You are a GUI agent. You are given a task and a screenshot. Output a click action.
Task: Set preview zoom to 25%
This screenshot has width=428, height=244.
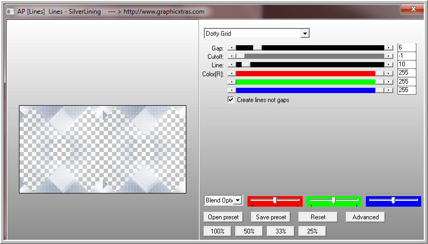(x=312, y=231)
